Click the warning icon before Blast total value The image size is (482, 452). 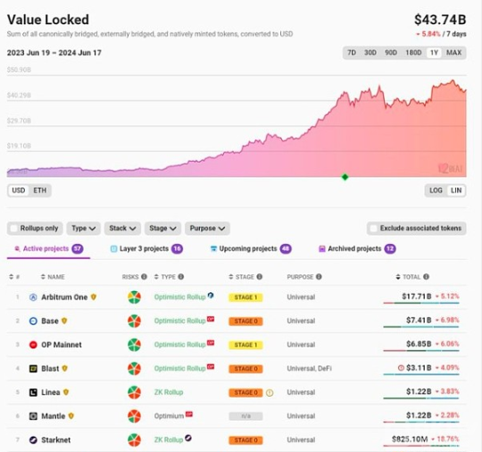(x=401, y=368)
